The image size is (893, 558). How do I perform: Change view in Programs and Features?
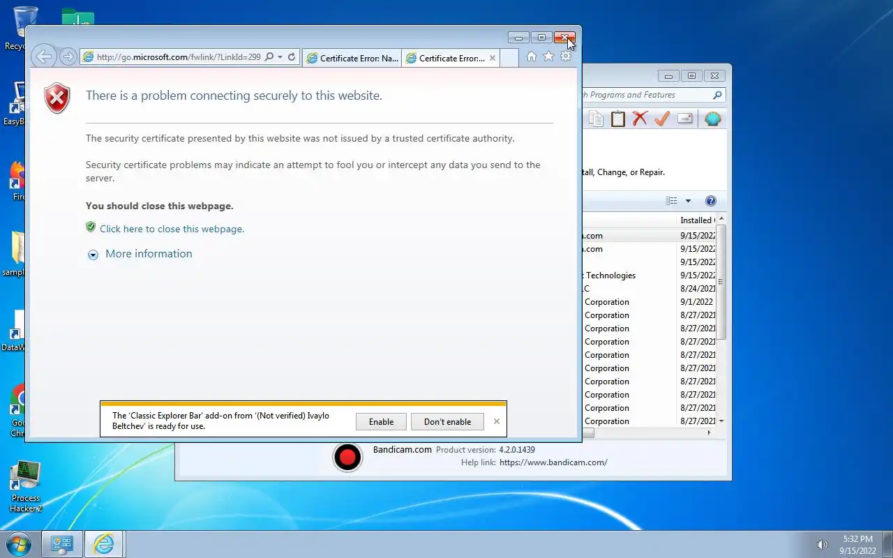click(671, 201)
